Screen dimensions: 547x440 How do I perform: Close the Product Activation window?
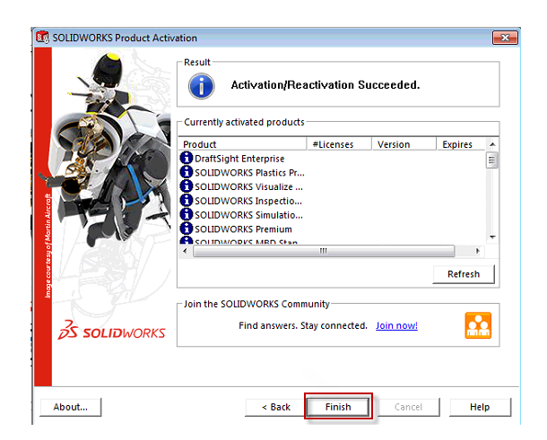tap(505, 38)
